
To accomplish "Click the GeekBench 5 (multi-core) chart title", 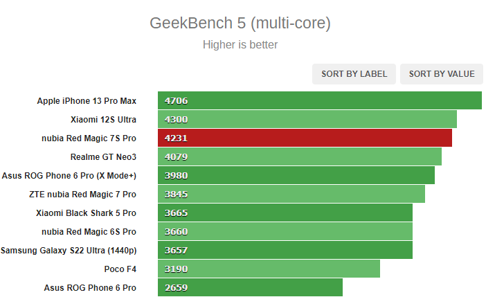I will 240,24.
